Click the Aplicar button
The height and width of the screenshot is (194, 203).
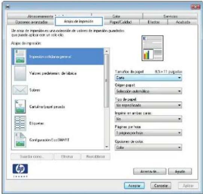pyautogui.click(x=188, y=186)
